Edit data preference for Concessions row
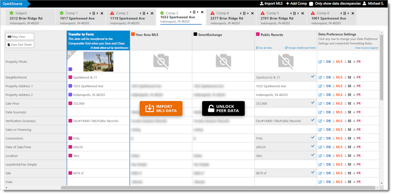 [320, 138]
